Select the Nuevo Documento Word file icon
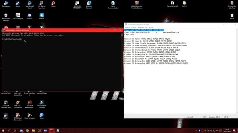 click(x=113, y=5)
